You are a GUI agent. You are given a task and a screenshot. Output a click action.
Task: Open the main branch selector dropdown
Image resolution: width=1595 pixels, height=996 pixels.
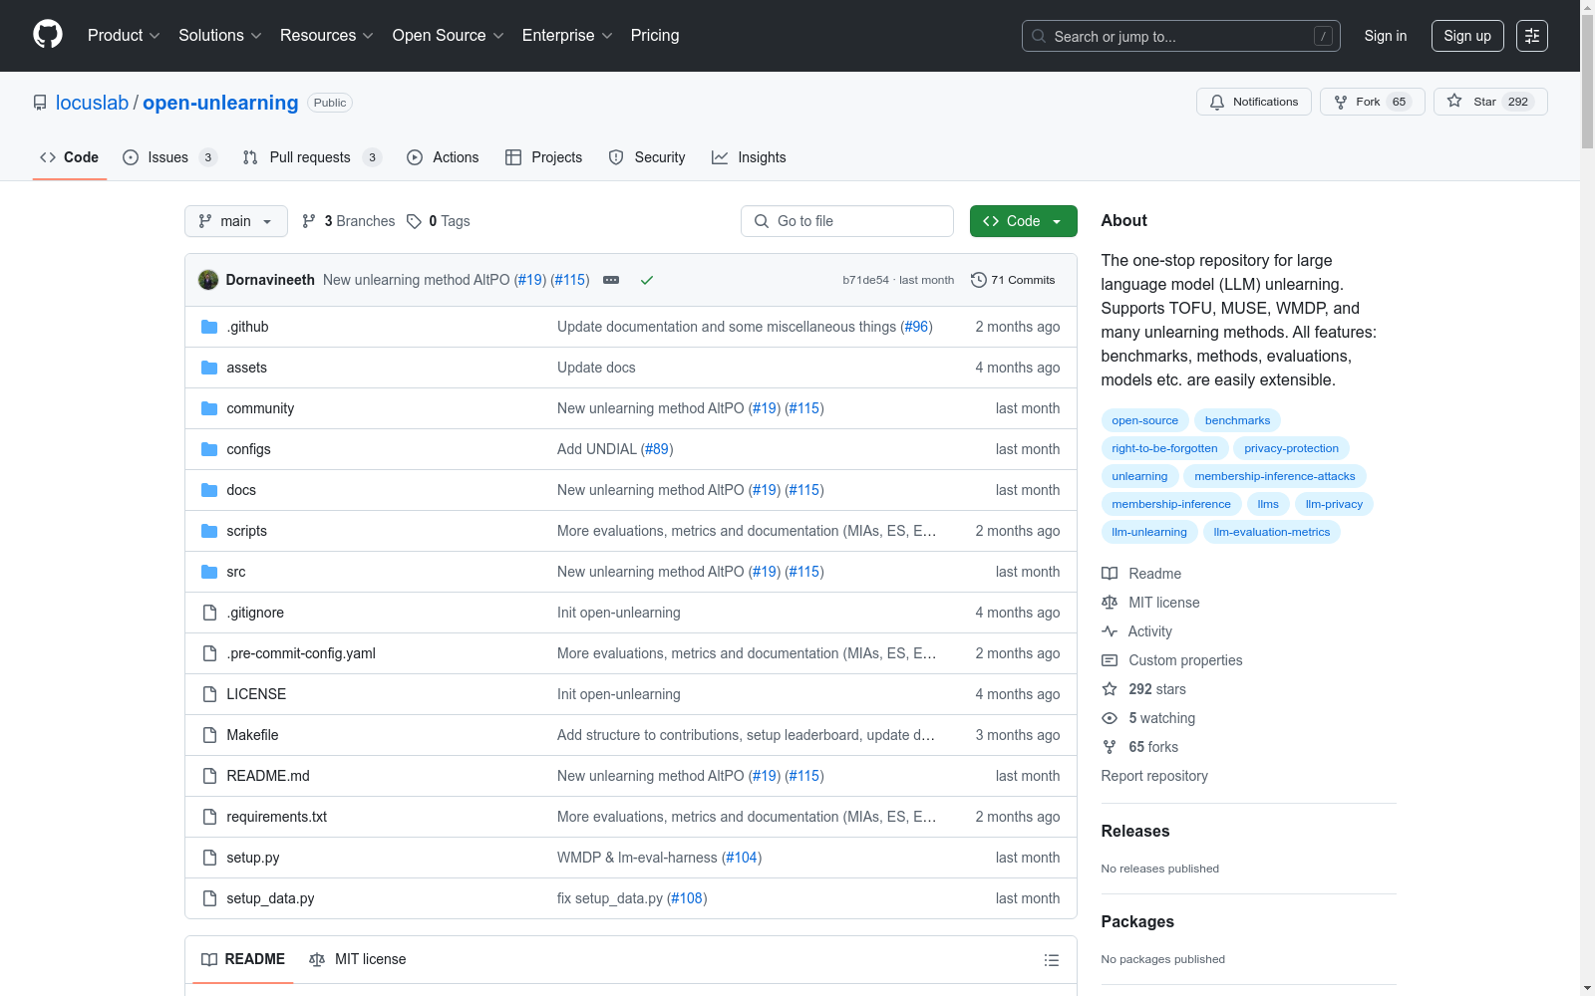click(x=236, y=221)
